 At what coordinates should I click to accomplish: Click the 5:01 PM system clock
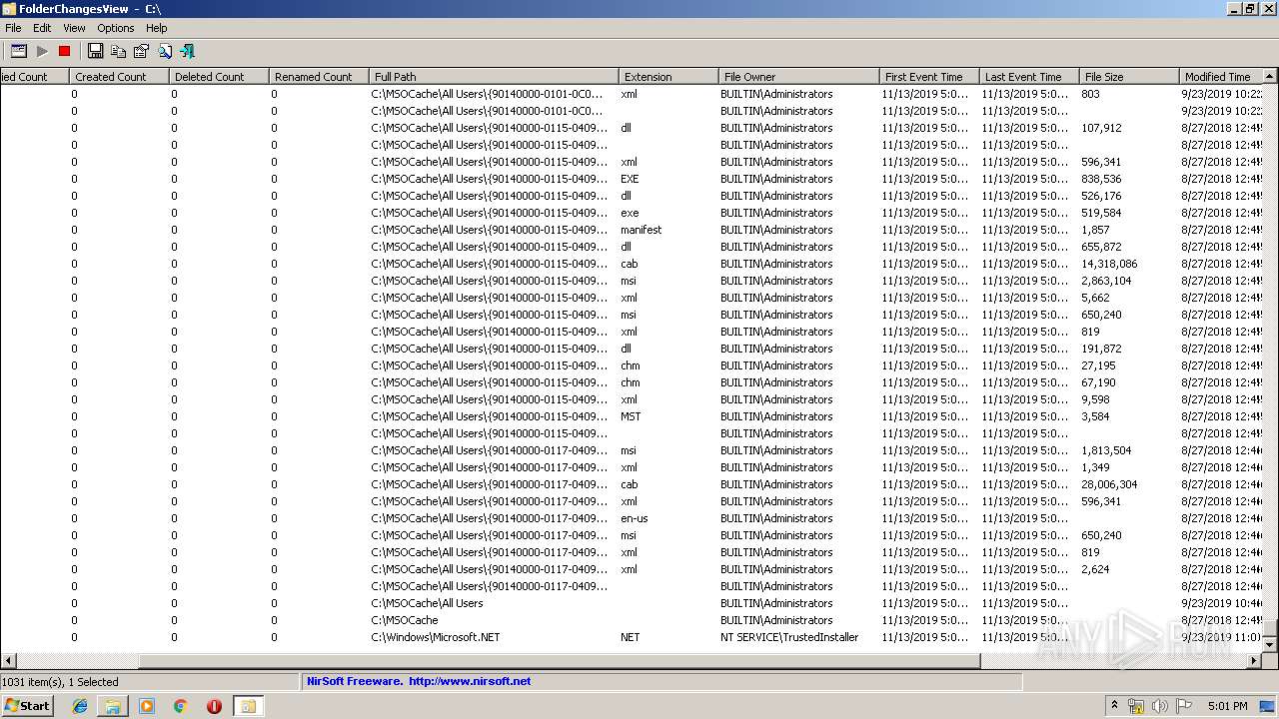click(x=1227, y=706)
